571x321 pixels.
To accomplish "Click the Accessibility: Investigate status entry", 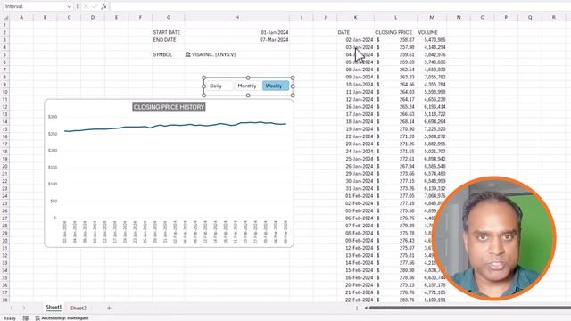I will pyautogui.click(x=62, y=318).
